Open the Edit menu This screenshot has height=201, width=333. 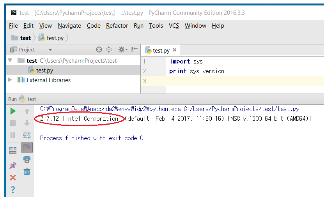pos(28,26)
